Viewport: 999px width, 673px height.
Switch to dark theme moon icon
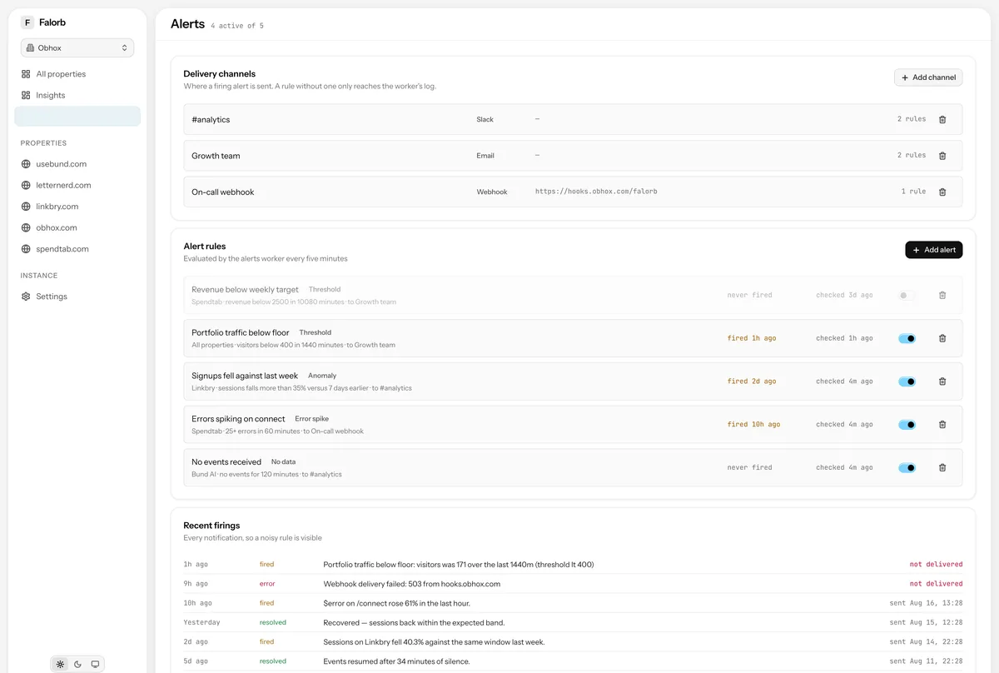pos(77,664)
